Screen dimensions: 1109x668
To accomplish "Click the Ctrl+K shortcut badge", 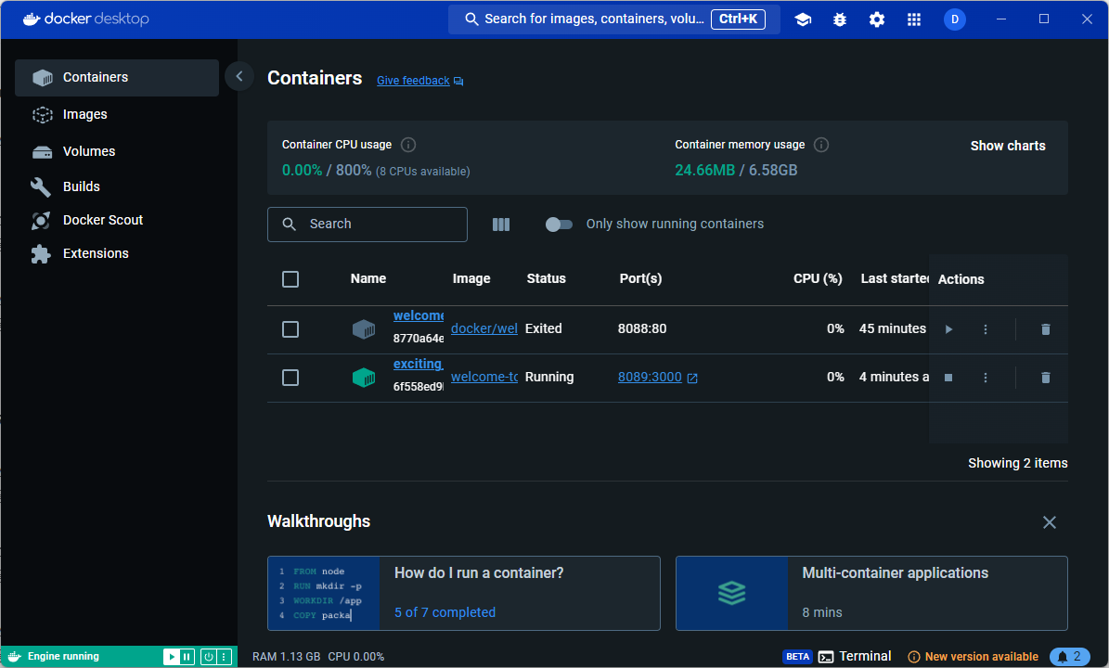I will [x=738, y=19].
